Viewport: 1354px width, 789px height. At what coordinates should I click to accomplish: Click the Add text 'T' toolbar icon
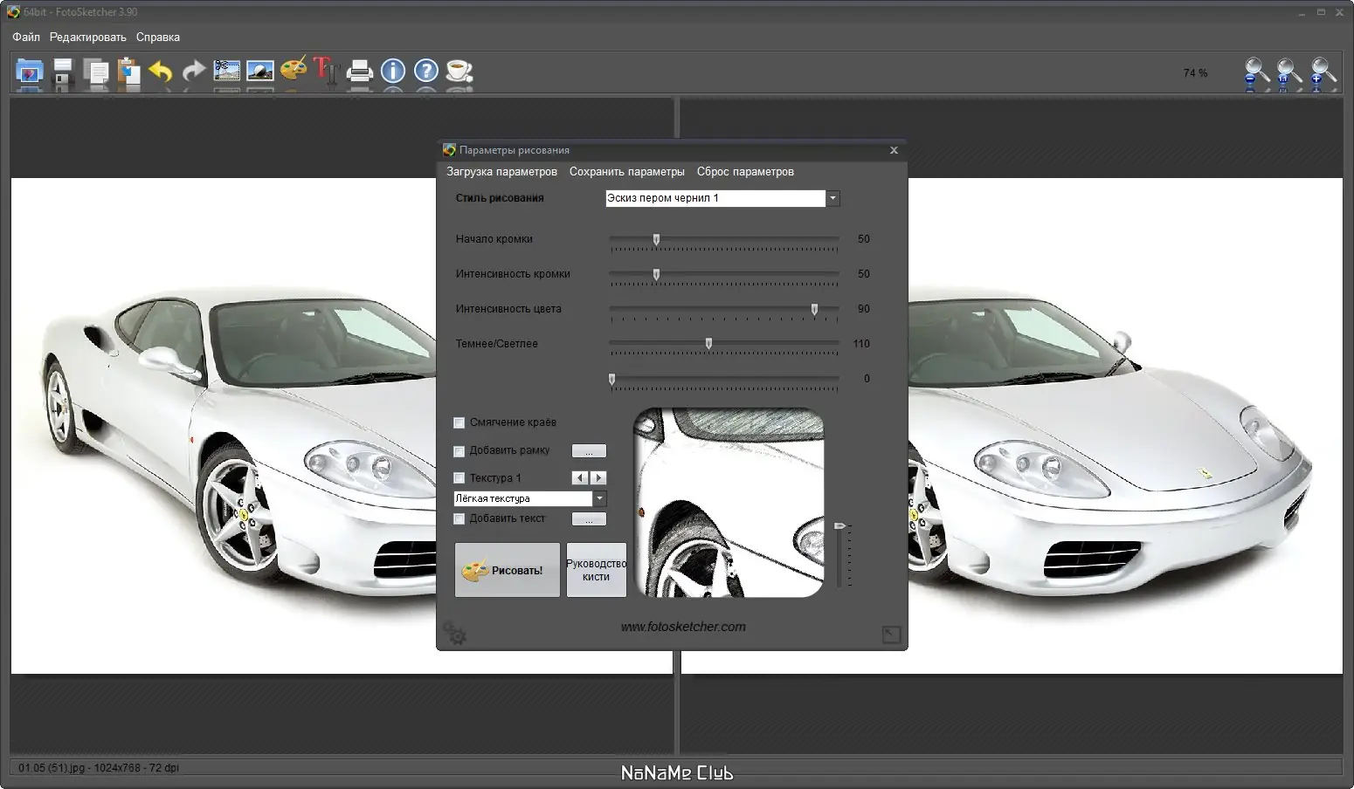click(326, 70)
